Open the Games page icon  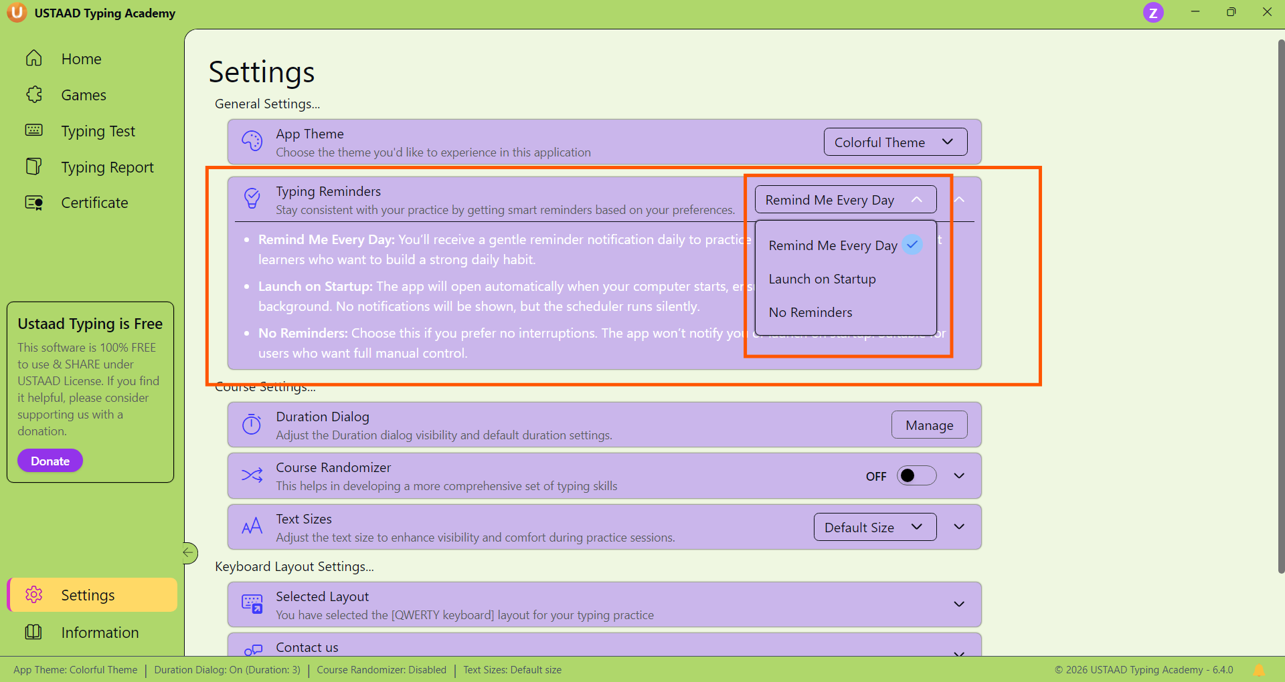tap(34, 95)
